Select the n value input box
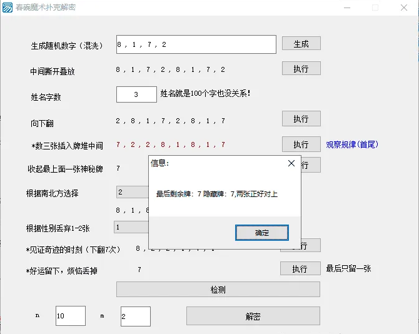 coord(70,316)
